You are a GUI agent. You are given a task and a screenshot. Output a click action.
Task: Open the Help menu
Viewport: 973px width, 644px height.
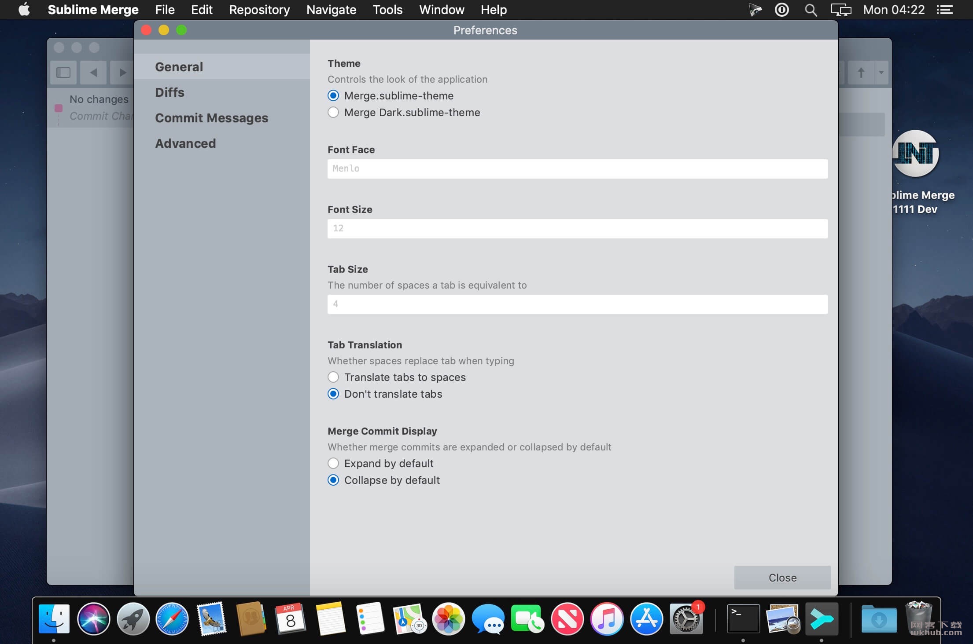pos(494,10)
